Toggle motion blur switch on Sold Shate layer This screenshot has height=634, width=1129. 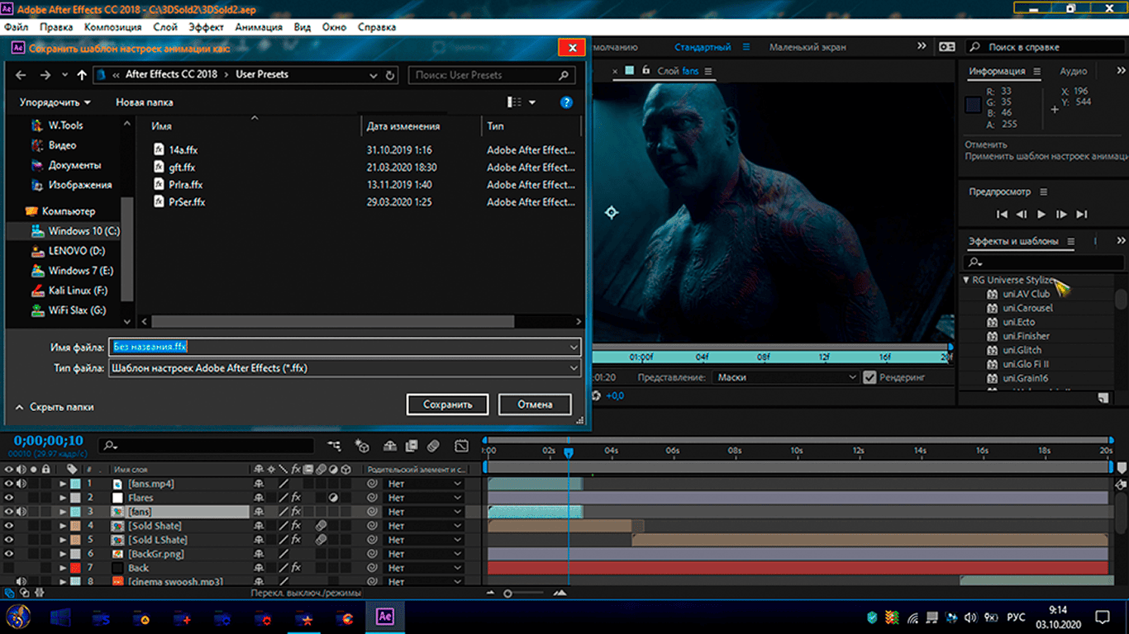point(321,526)
